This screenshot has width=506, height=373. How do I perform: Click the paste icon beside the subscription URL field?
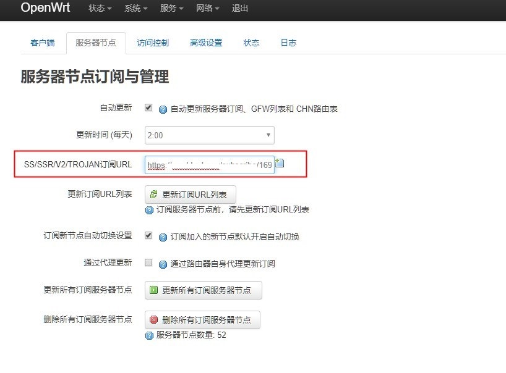279,163
